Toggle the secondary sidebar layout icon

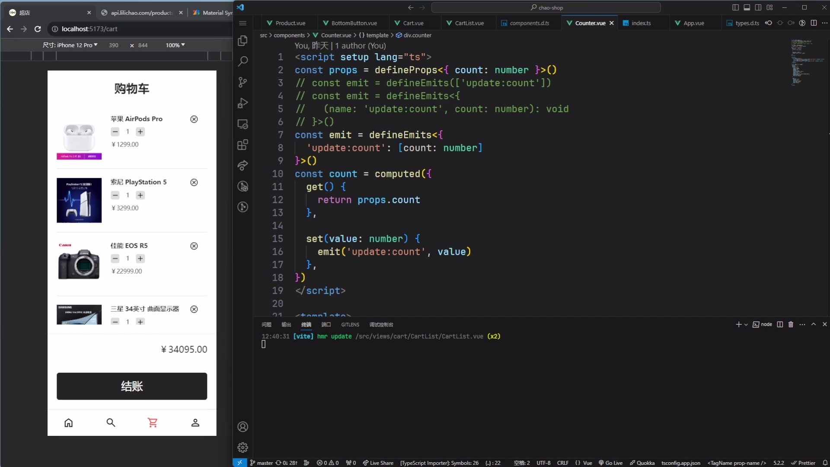(758, 7)
